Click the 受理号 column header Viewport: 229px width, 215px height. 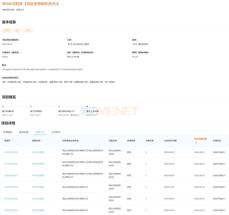click(7, 141)
